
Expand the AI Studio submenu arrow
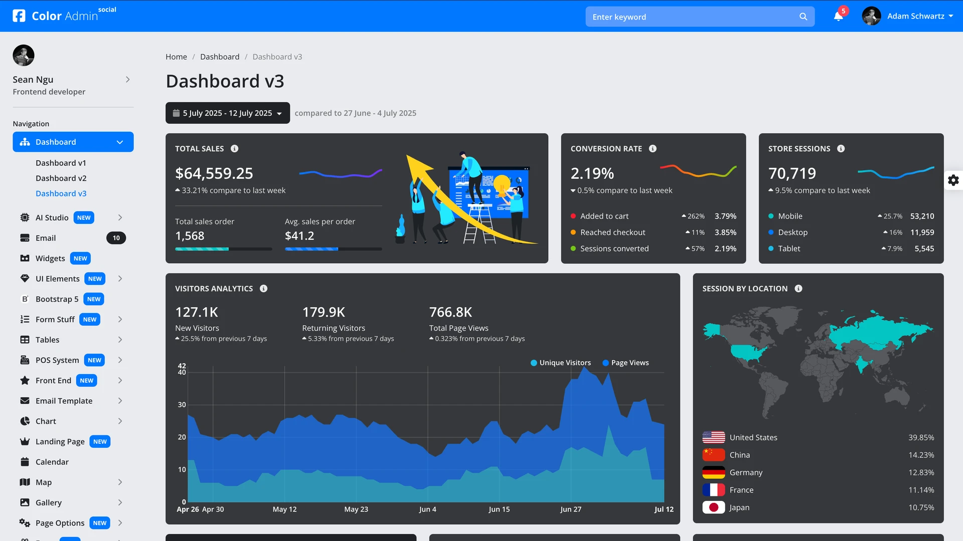click(120, 217)
